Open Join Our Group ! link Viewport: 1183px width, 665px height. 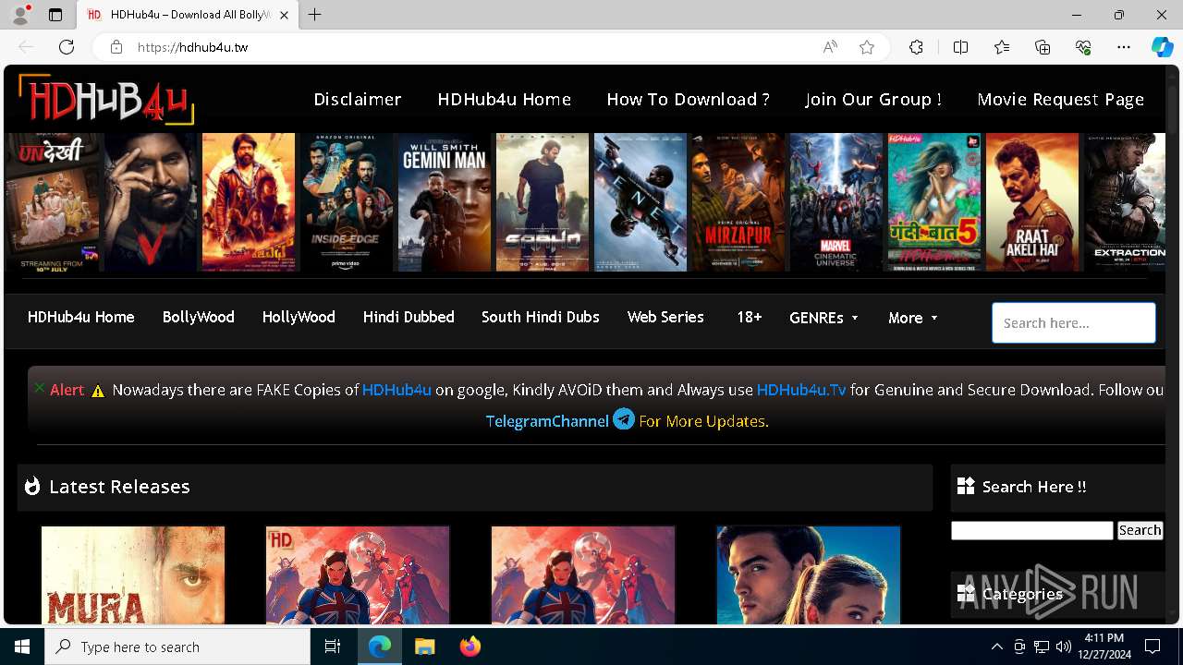tap(873, 99)
